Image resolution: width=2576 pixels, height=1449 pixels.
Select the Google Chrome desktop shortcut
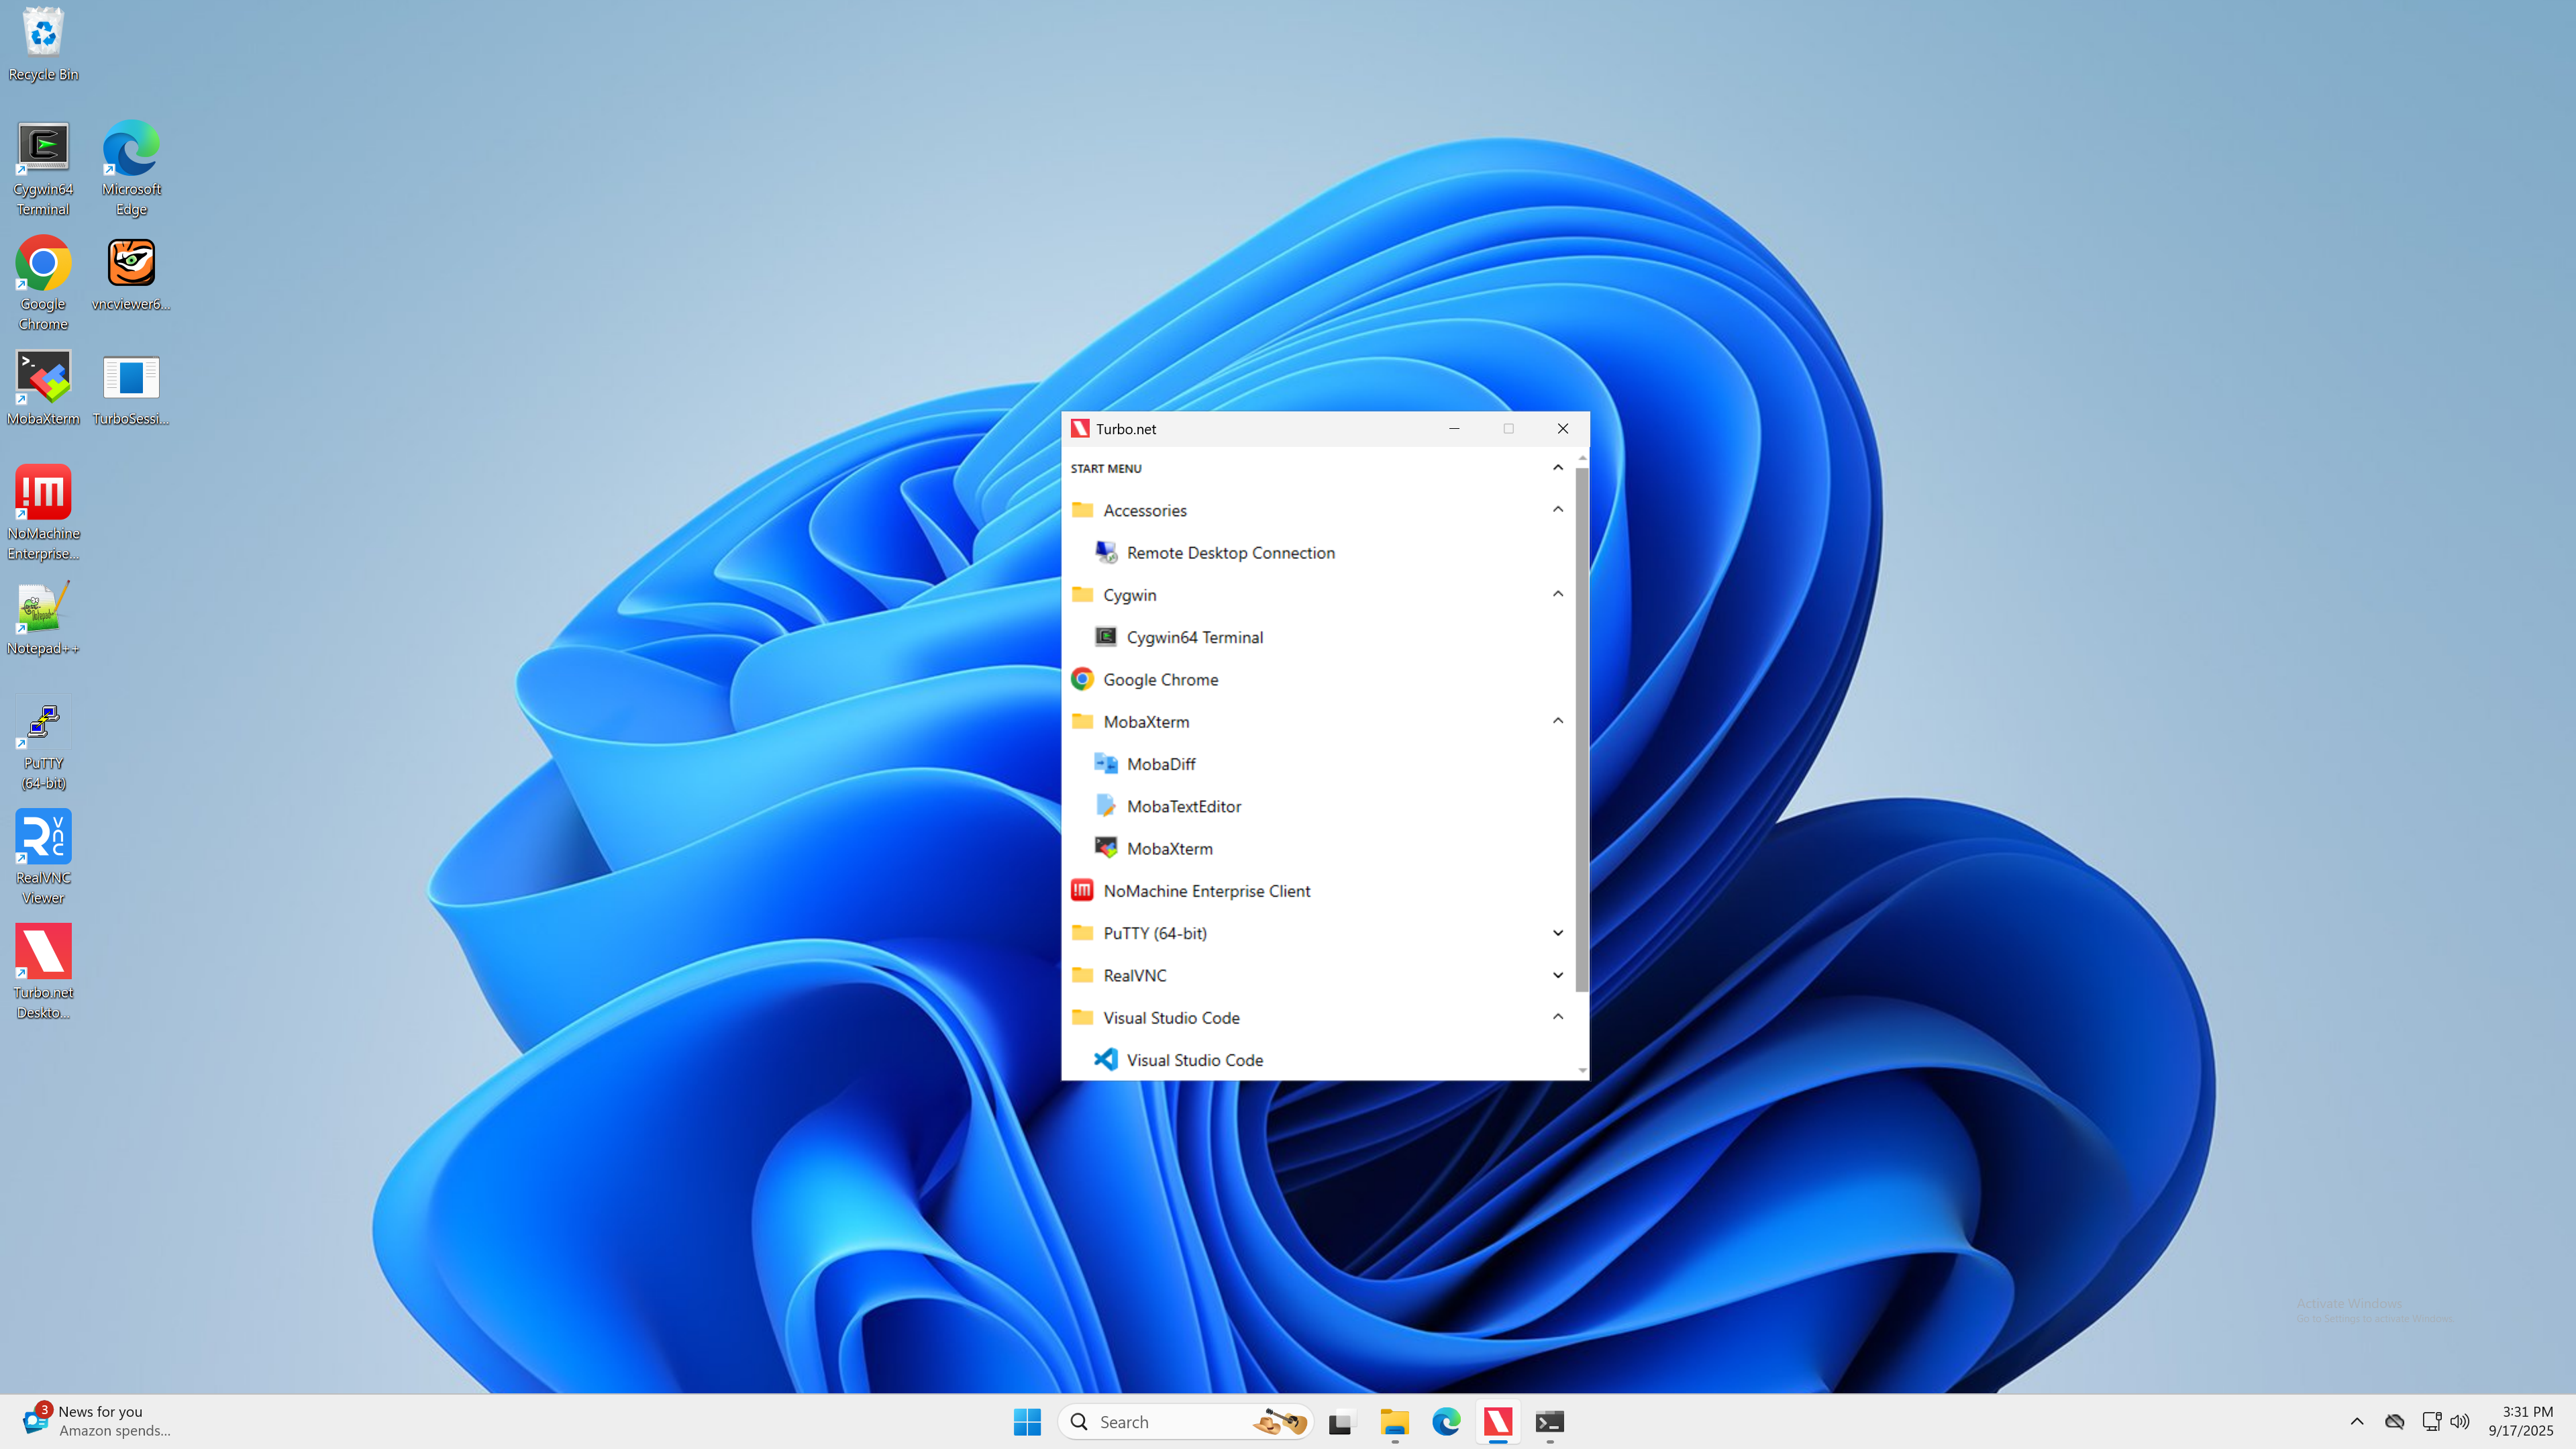tap(43, 284)
